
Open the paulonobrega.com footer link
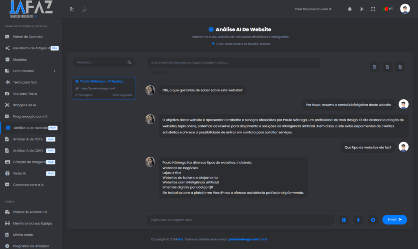pyautogui.click(x=244, y=239)
